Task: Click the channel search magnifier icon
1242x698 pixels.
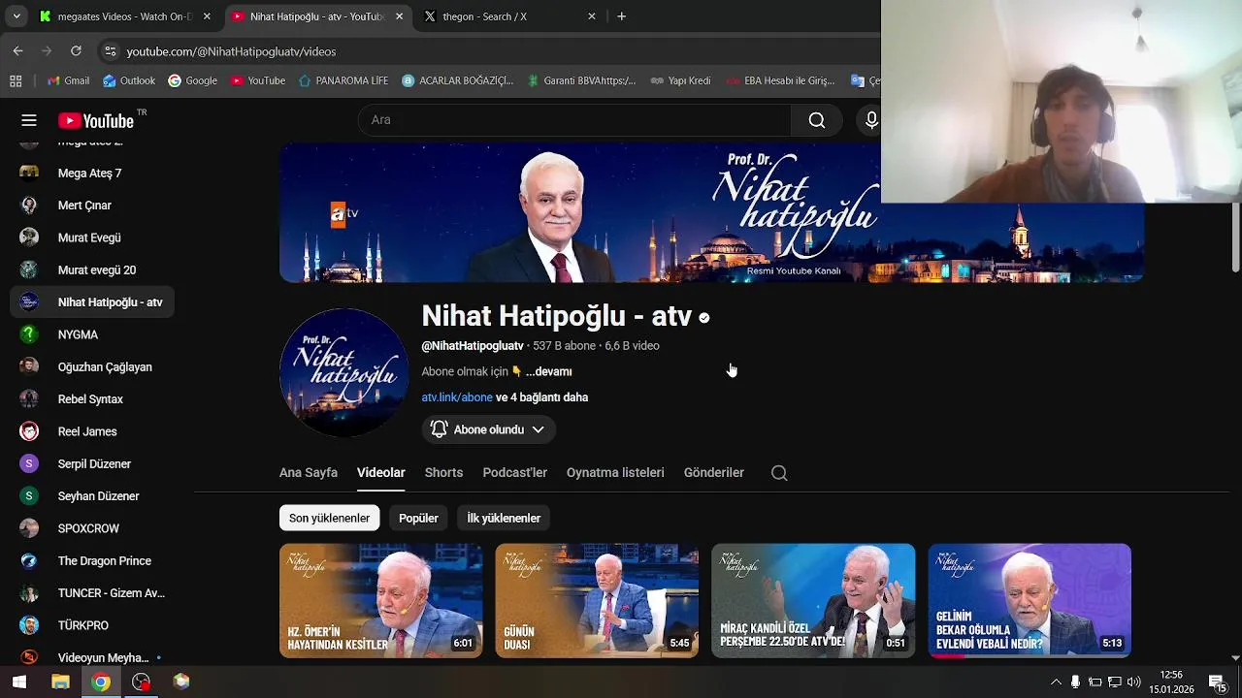Action: coord(779,473)
